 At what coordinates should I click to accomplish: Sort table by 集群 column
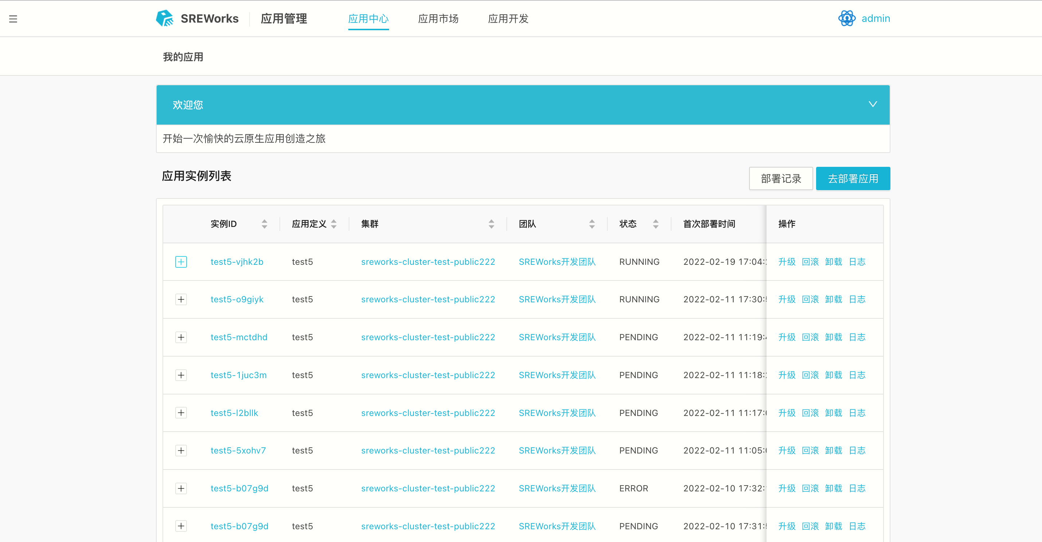(x=491, y=224)
